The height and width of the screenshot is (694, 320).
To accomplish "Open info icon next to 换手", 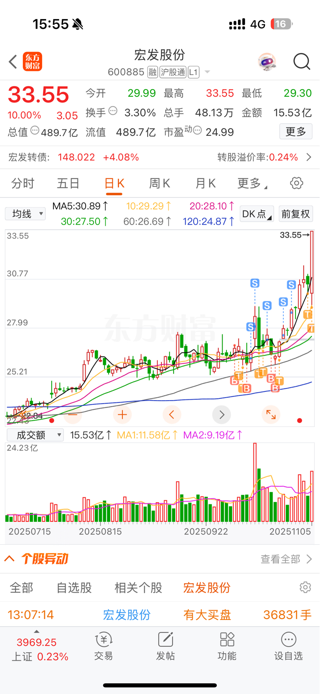I will tap(113, 111).
